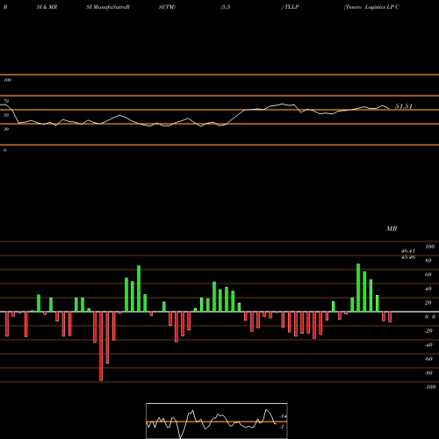Click the '0 0' zero line label
Image resolution: width=439 pixels, height=439 pixels.
click(430, 317)
